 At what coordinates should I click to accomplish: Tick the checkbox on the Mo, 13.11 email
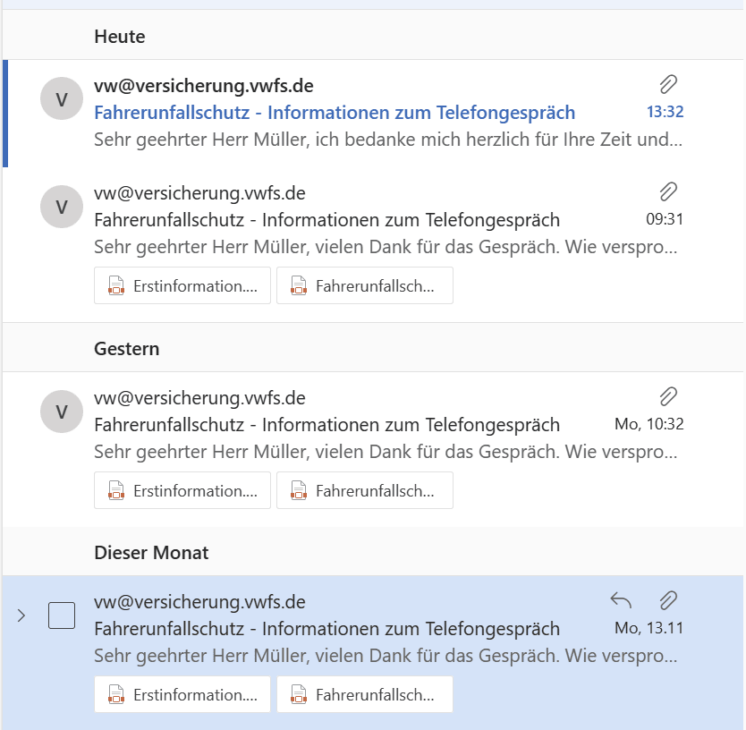pos(62,615)
